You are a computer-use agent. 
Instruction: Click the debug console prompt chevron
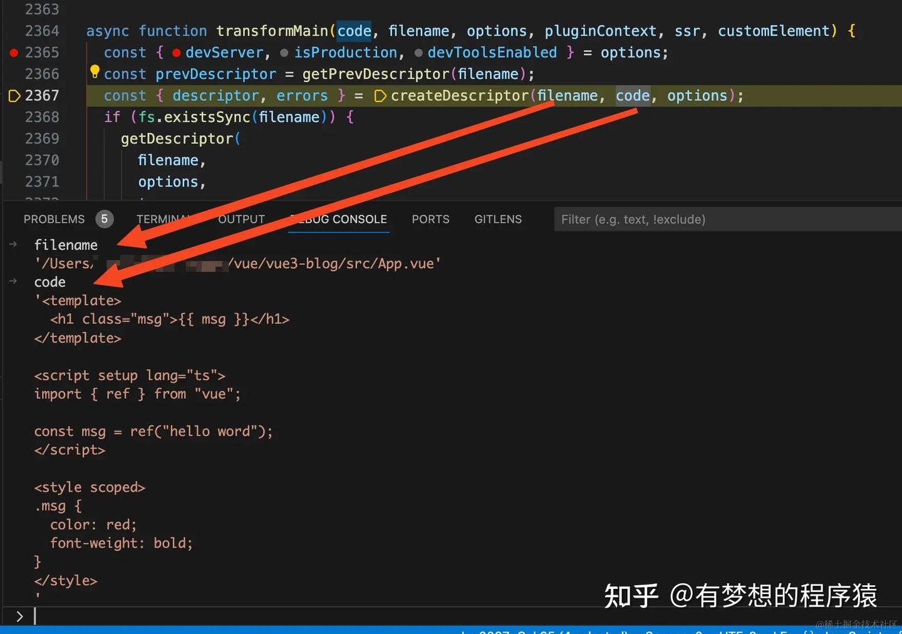tap(19, 616)
